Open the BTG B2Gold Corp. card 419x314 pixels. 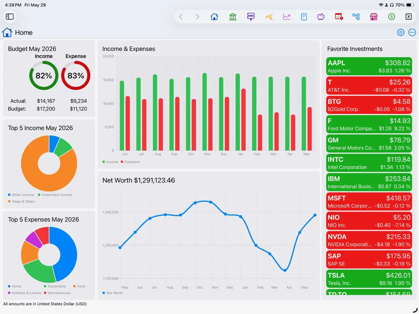click(369, 105)
